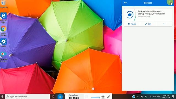Open the Windows Start menu
Viewport: 176px width, 99px height.
point(2,97)
